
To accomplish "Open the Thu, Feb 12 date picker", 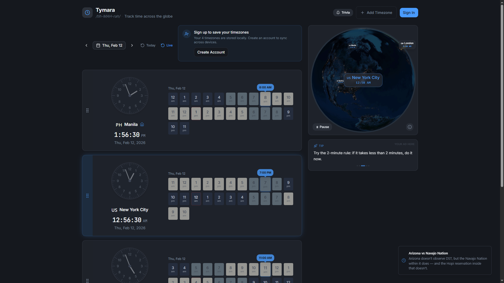I will pyautogui.click(x=109, y=45).
